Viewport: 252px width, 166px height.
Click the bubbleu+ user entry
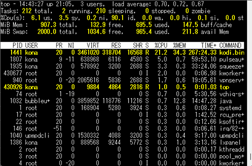pyautogui.click(x=37, y=101)
